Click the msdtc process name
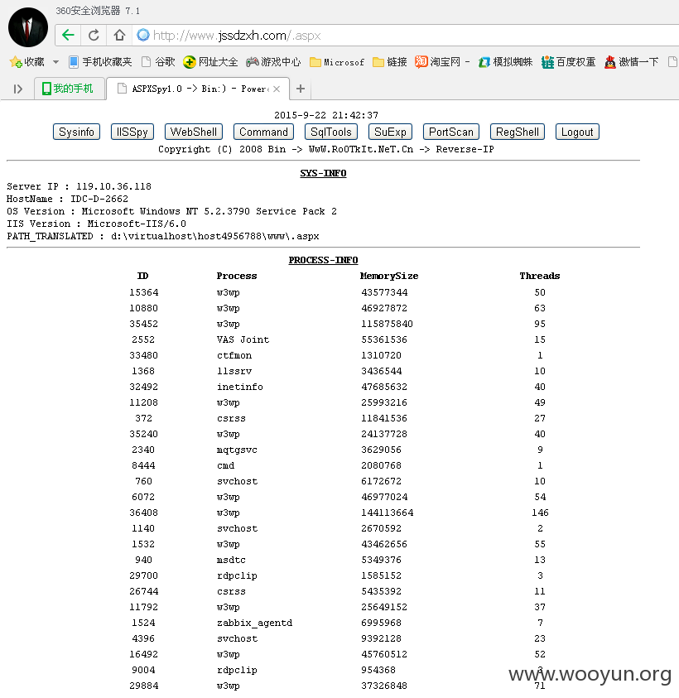679x698 pixels. click(231, 560)
